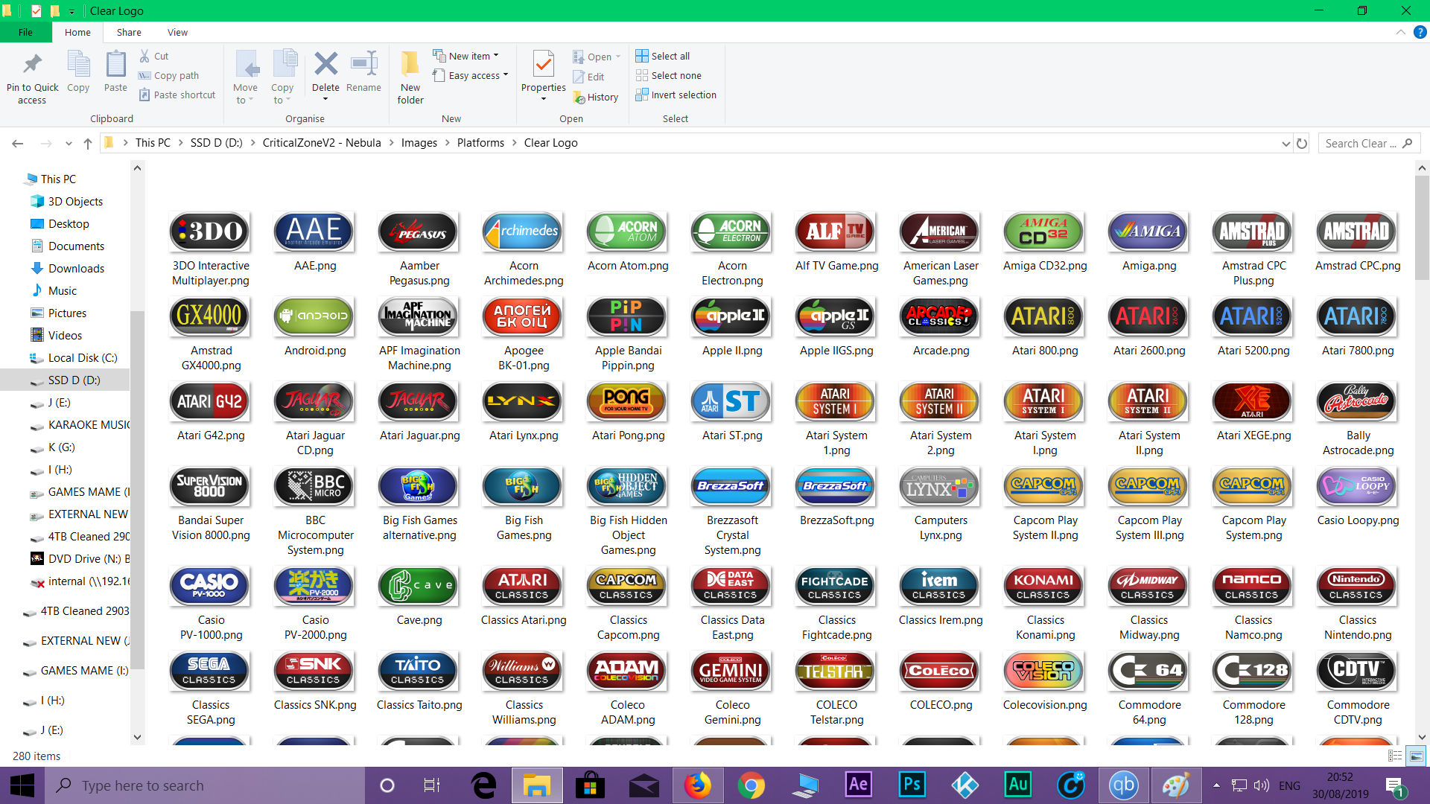
Task: Refresh the folder view
Action: click(x=1302, y=143)
